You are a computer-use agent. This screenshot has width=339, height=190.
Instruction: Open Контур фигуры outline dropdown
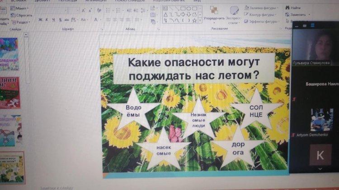click(x=260, y=15)
